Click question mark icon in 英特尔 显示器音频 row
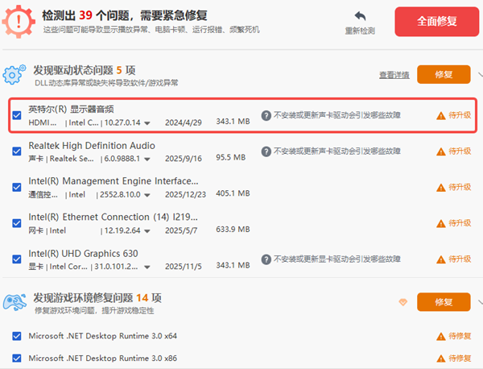Image resolution: width=483 pixels, height=369 pixels. point(266,115)
